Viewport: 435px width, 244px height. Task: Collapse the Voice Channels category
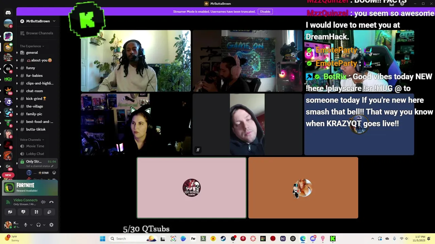pos(32,140)
